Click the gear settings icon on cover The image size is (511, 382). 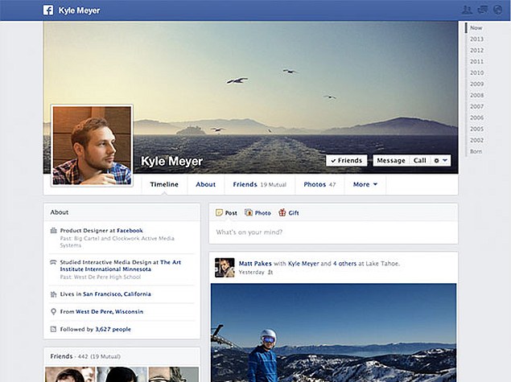[x=437, y=161]
